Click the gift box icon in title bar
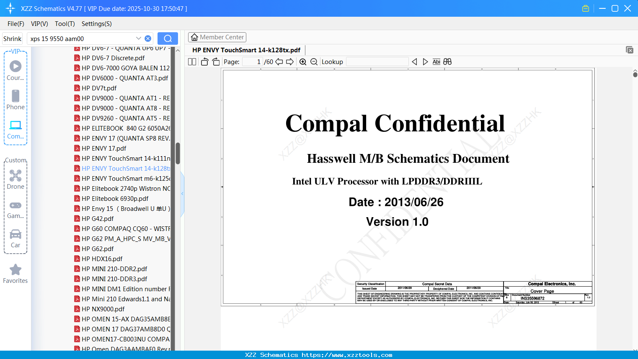The width and height of the screenshot is (638, 359). [586, 8]
